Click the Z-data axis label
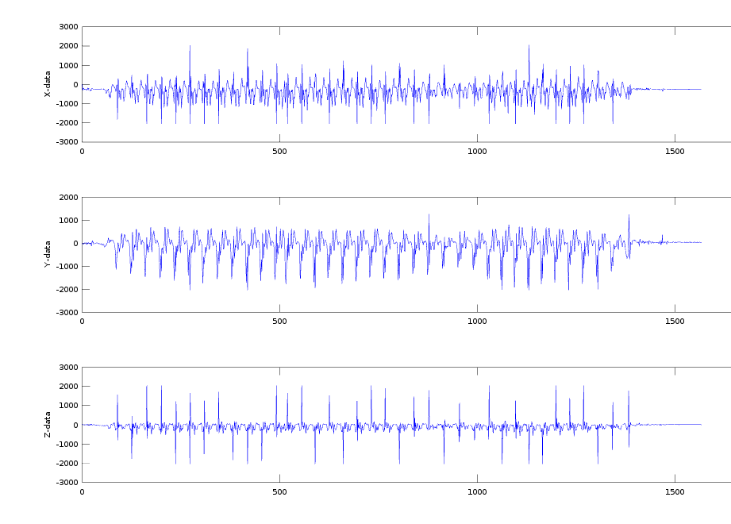Viewport: 731px width, 524px height. click(x=47, y=425)
